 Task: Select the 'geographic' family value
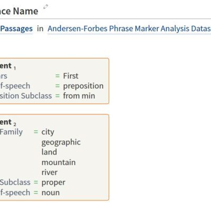(61, 142)
